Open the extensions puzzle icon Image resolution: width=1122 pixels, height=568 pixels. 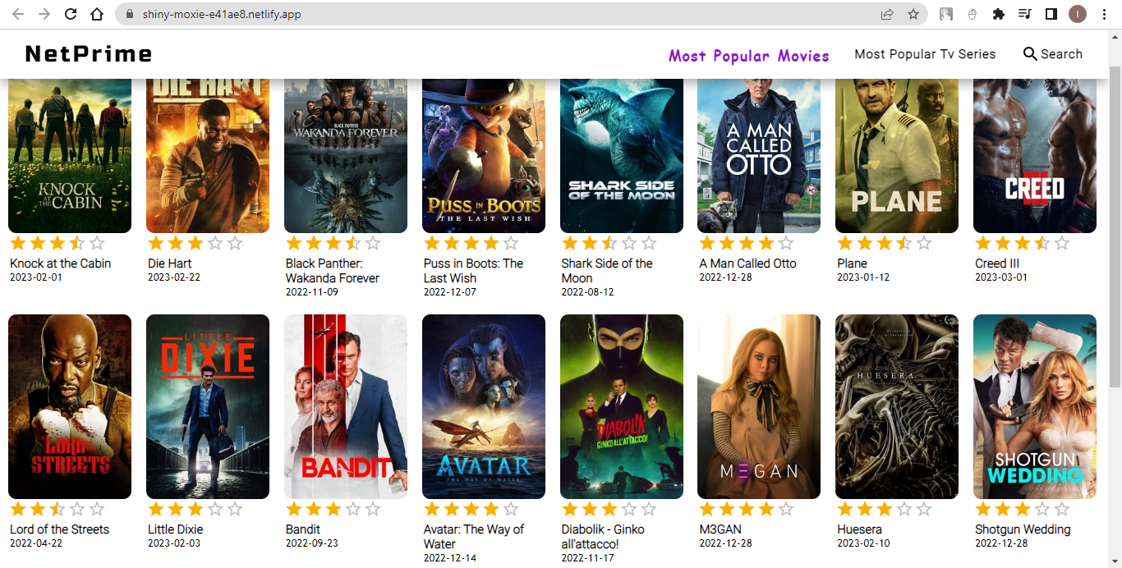point(999,14)
